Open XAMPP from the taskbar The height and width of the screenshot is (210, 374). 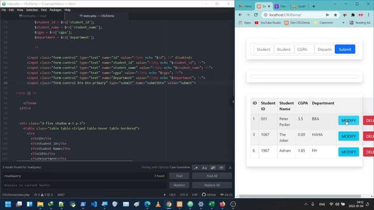pos(179,204)
